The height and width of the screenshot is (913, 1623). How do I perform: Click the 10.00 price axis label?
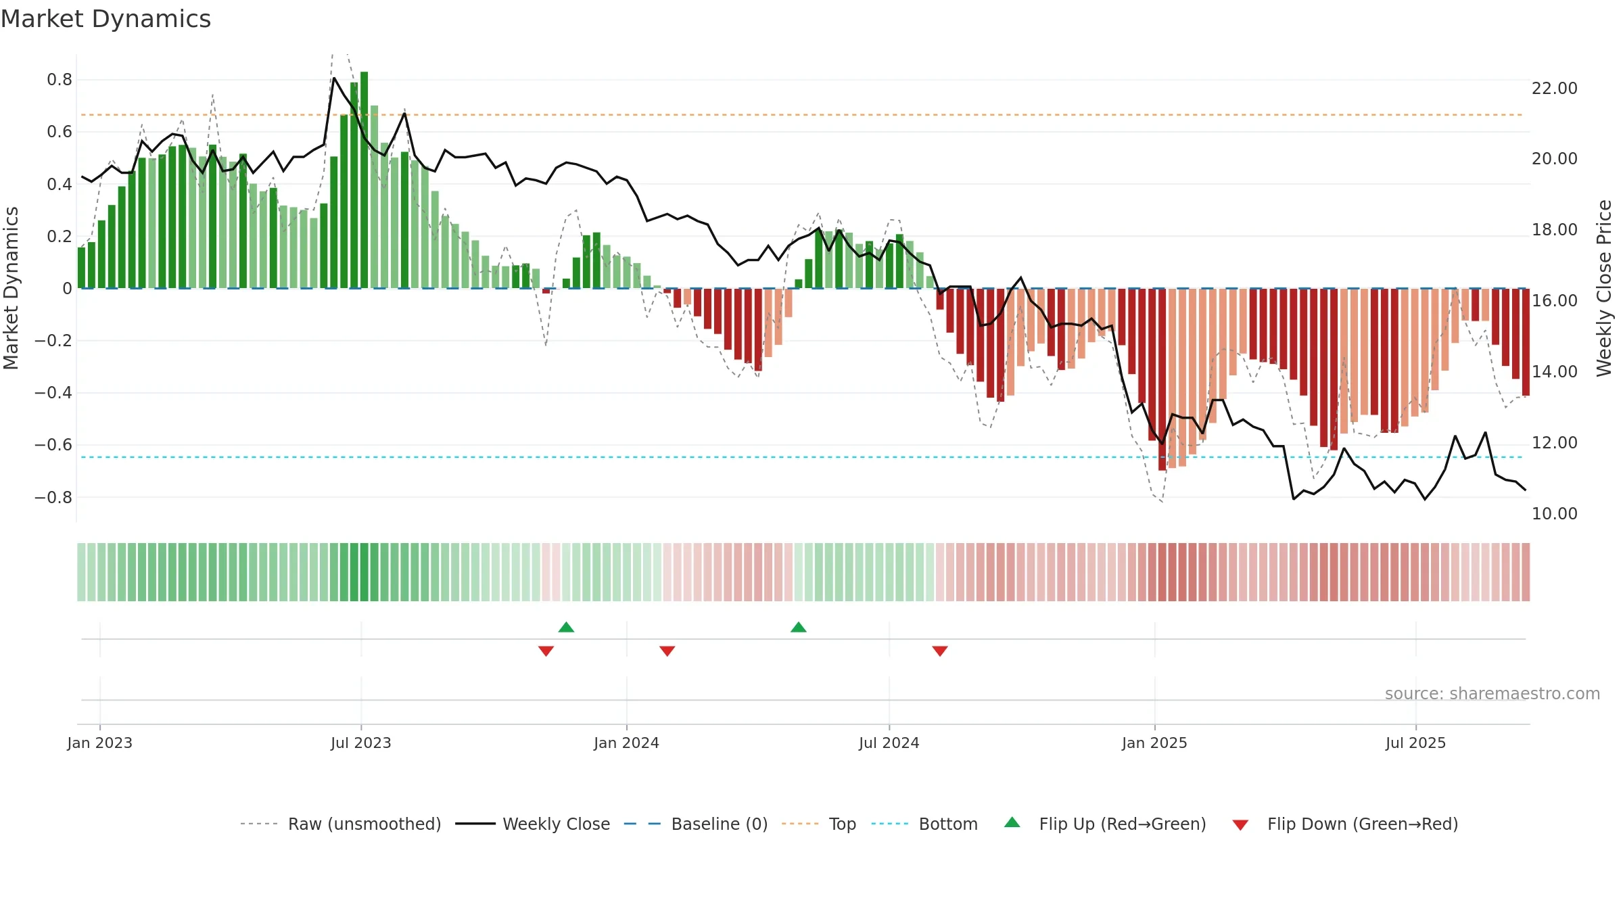[1555, 514]
